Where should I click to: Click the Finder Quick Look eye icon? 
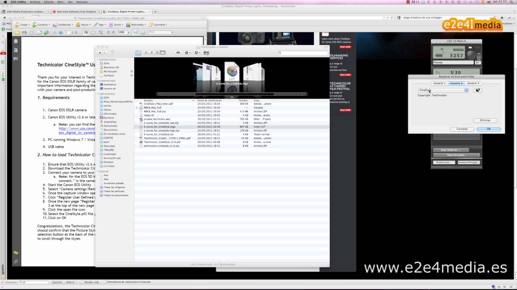pyautogui.click(x=178, y=53)
